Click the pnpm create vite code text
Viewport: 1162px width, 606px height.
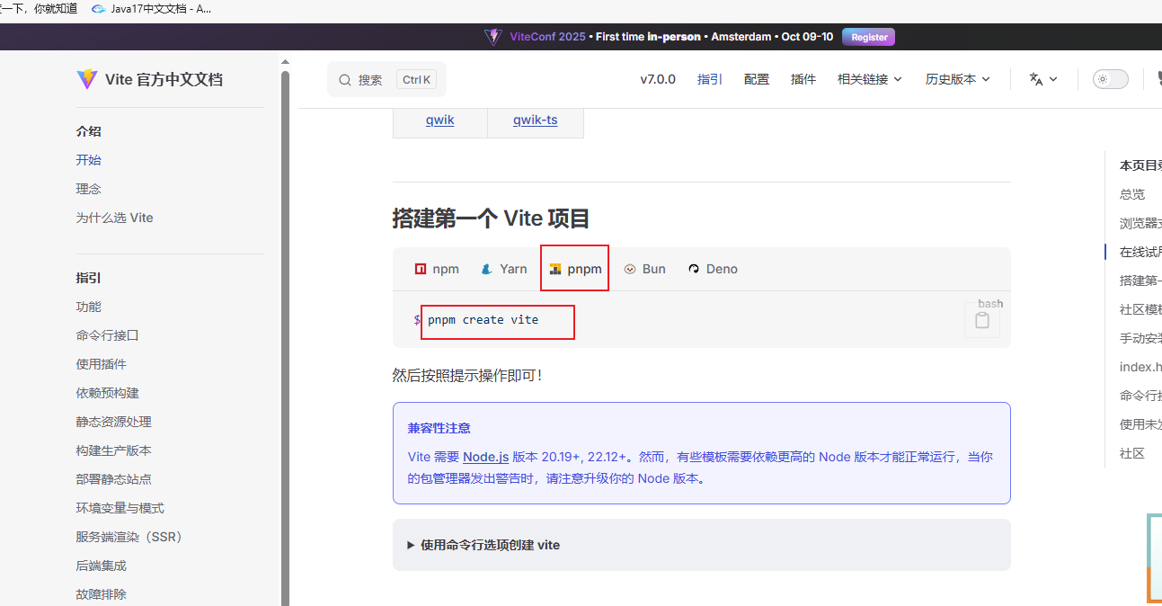coord(483,320)
